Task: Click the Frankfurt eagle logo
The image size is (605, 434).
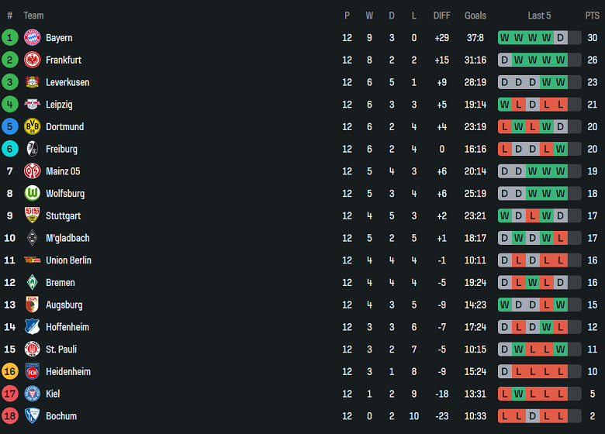Action: click(33, 60)
